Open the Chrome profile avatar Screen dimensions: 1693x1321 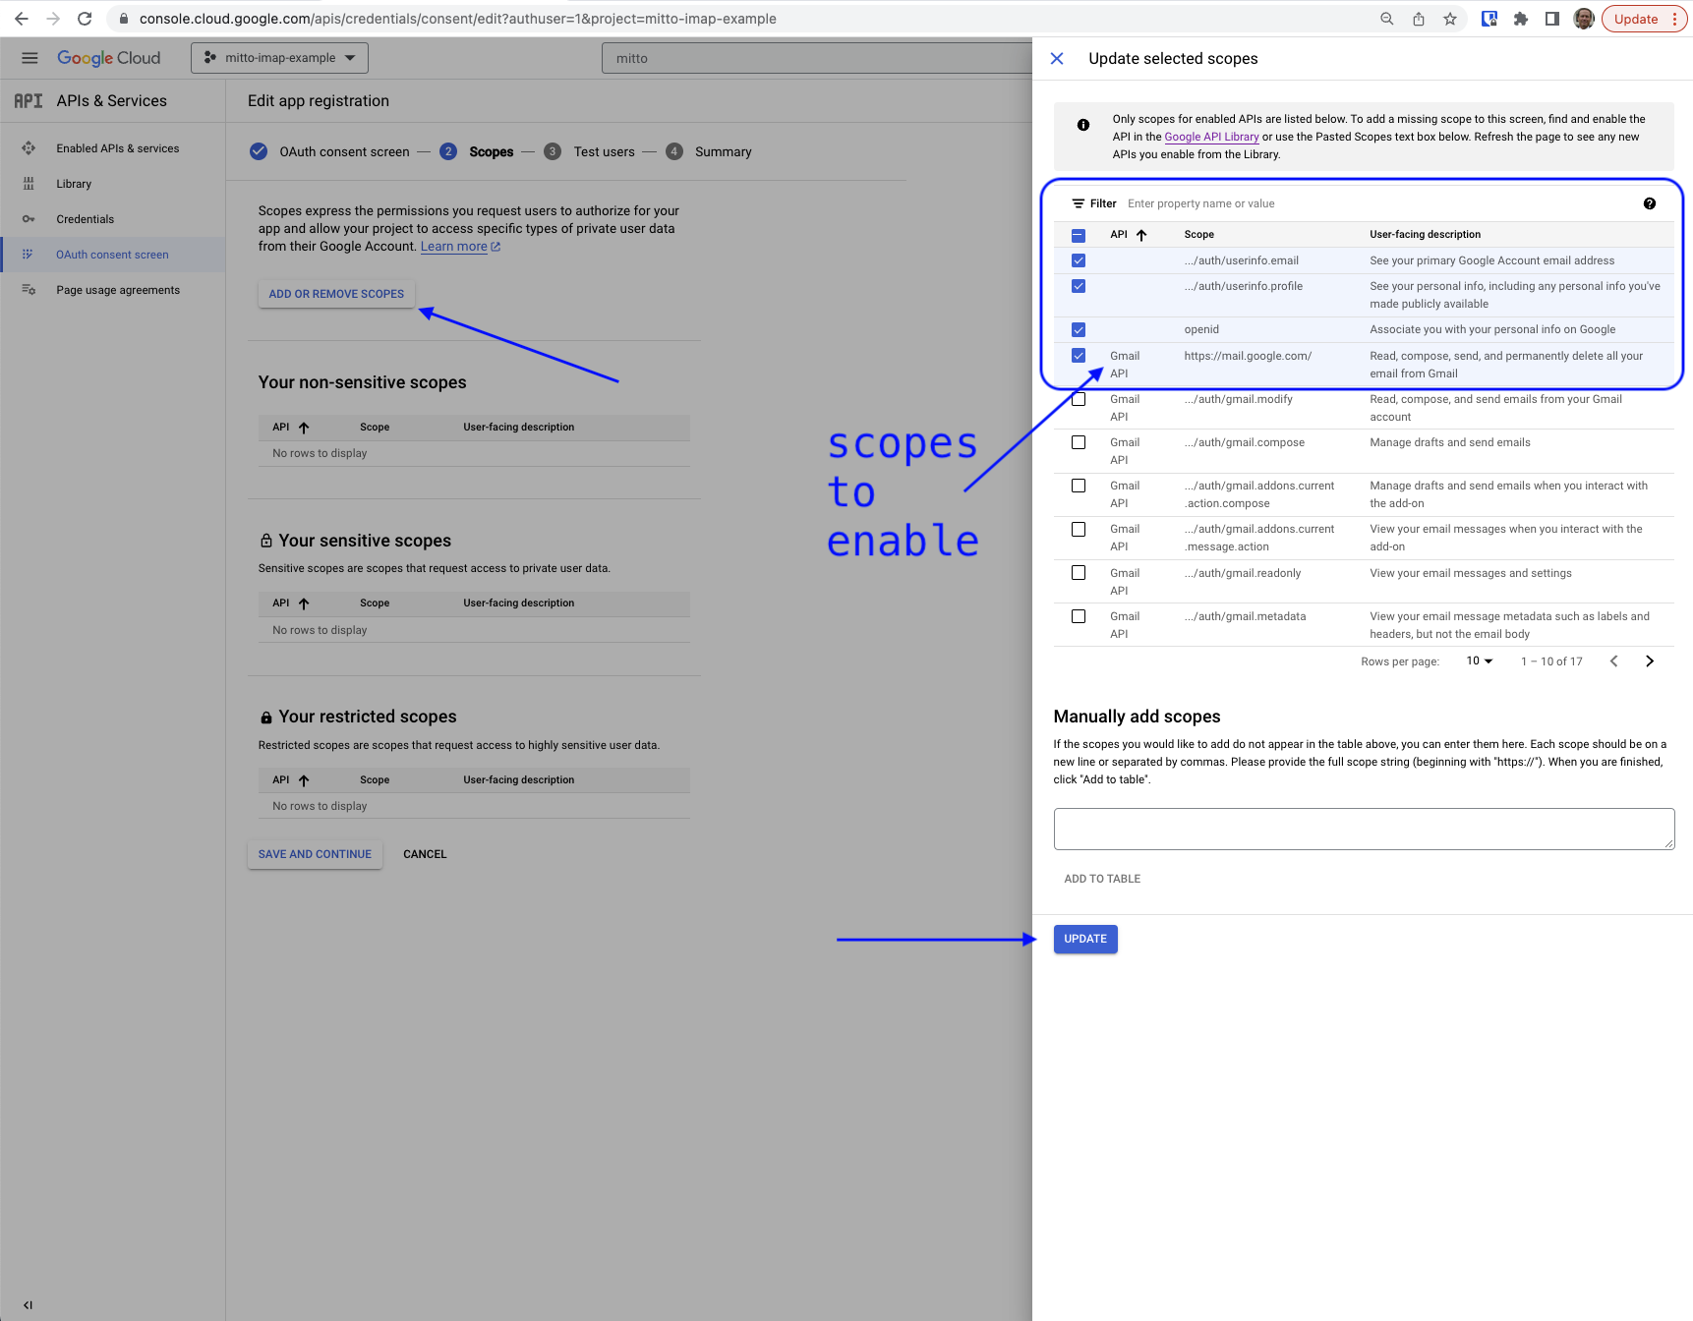click(x=1584, y=19)
